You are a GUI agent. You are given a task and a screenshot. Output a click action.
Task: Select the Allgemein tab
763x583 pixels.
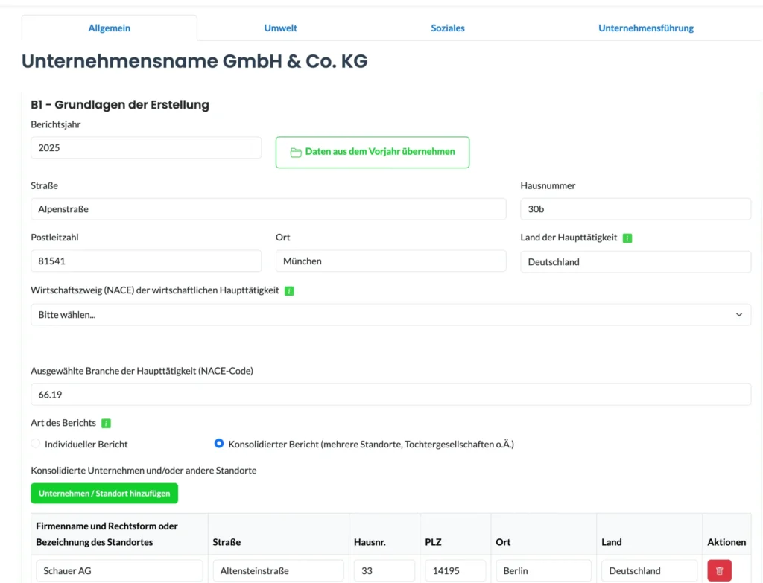pyautogui.click(x=109, y=28)
